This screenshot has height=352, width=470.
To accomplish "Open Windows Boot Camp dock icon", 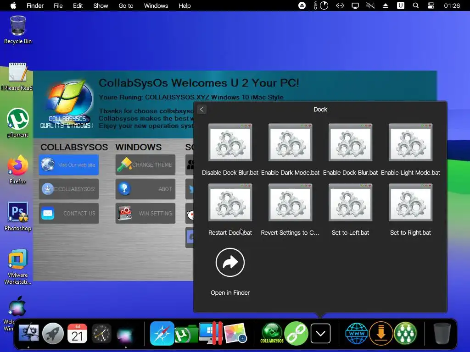I will click(211, 333).
